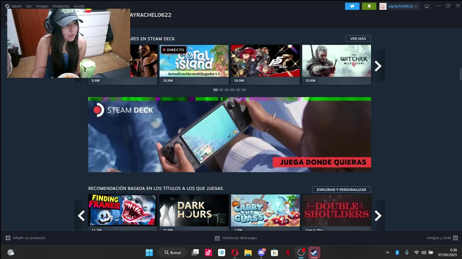Screen dimensions: 462x259
Task: Open Finding Frankie game card
Action: point(123,212)
